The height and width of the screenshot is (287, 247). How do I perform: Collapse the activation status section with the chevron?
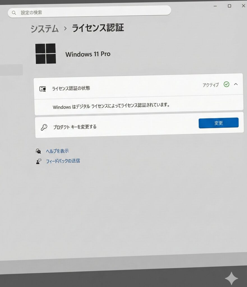coord(236,84)
